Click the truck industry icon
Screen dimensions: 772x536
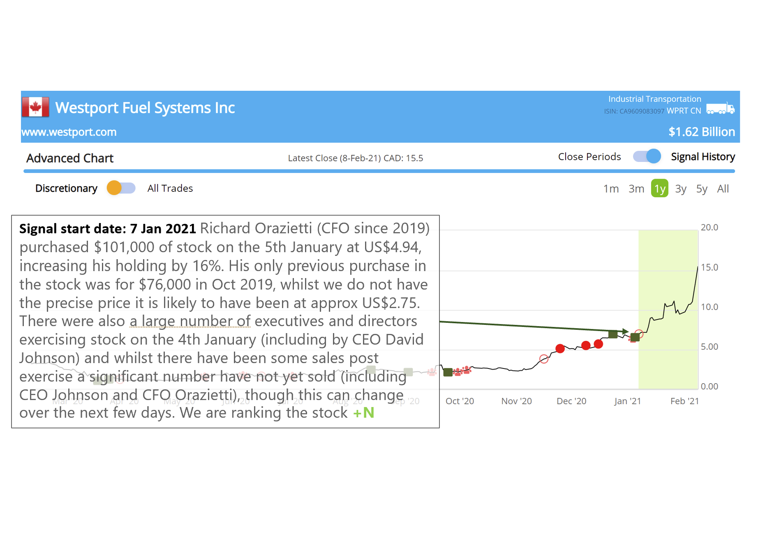click(x=720, y=109)
